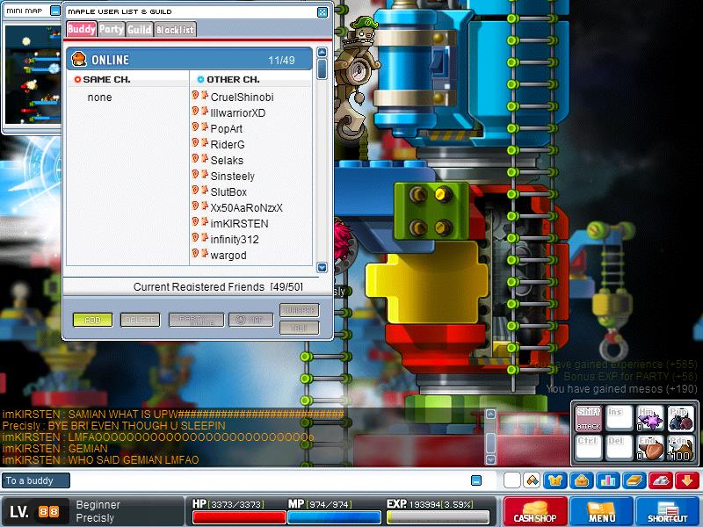703x527 pixels.
Task: Expand the ONLINE buddy group header
Action: [189, 60]
